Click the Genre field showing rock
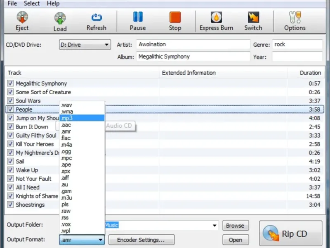Image resolution: width=330 pixels, height=248 pixels. coord(297,45)
